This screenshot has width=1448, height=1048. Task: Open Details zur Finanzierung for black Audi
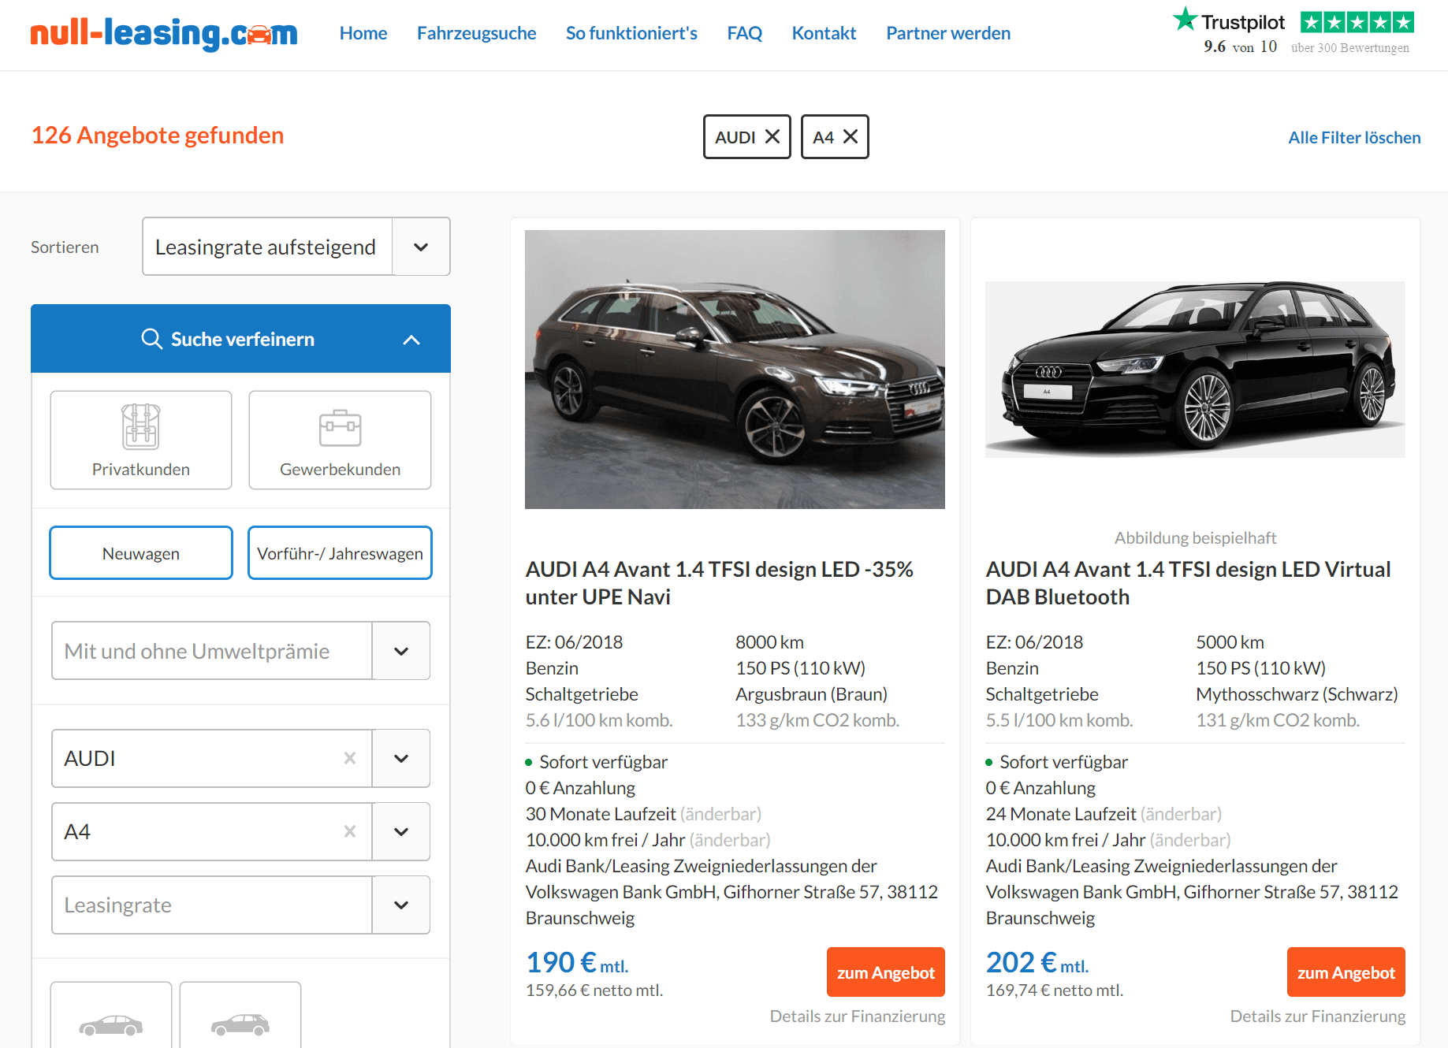tap(1318, 1016)
